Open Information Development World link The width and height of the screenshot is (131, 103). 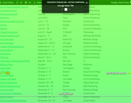15,61
